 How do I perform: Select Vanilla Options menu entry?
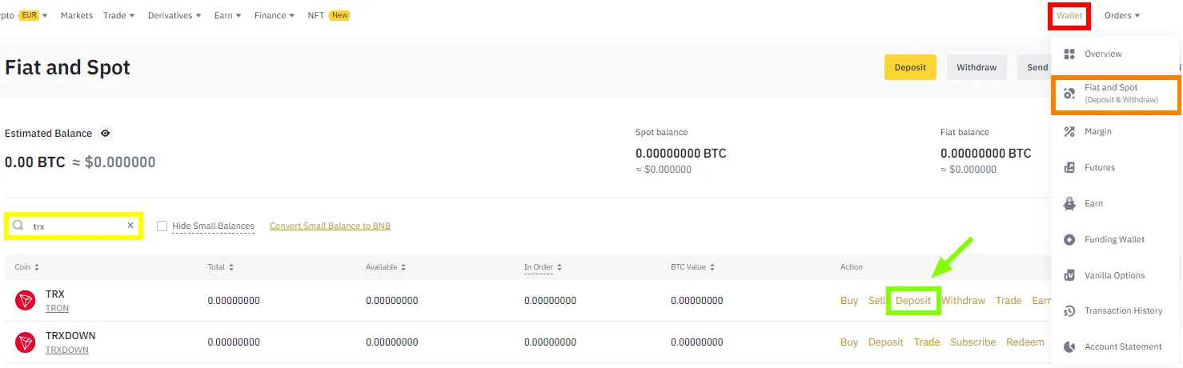pos(1116,275)
